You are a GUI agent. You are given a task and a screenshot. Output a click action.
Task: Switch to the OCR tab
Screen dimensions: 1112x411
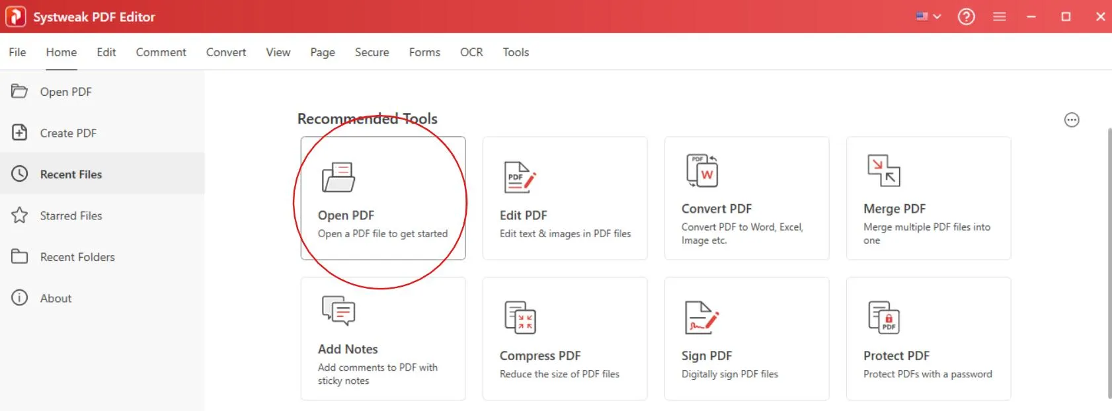point(471,52)
